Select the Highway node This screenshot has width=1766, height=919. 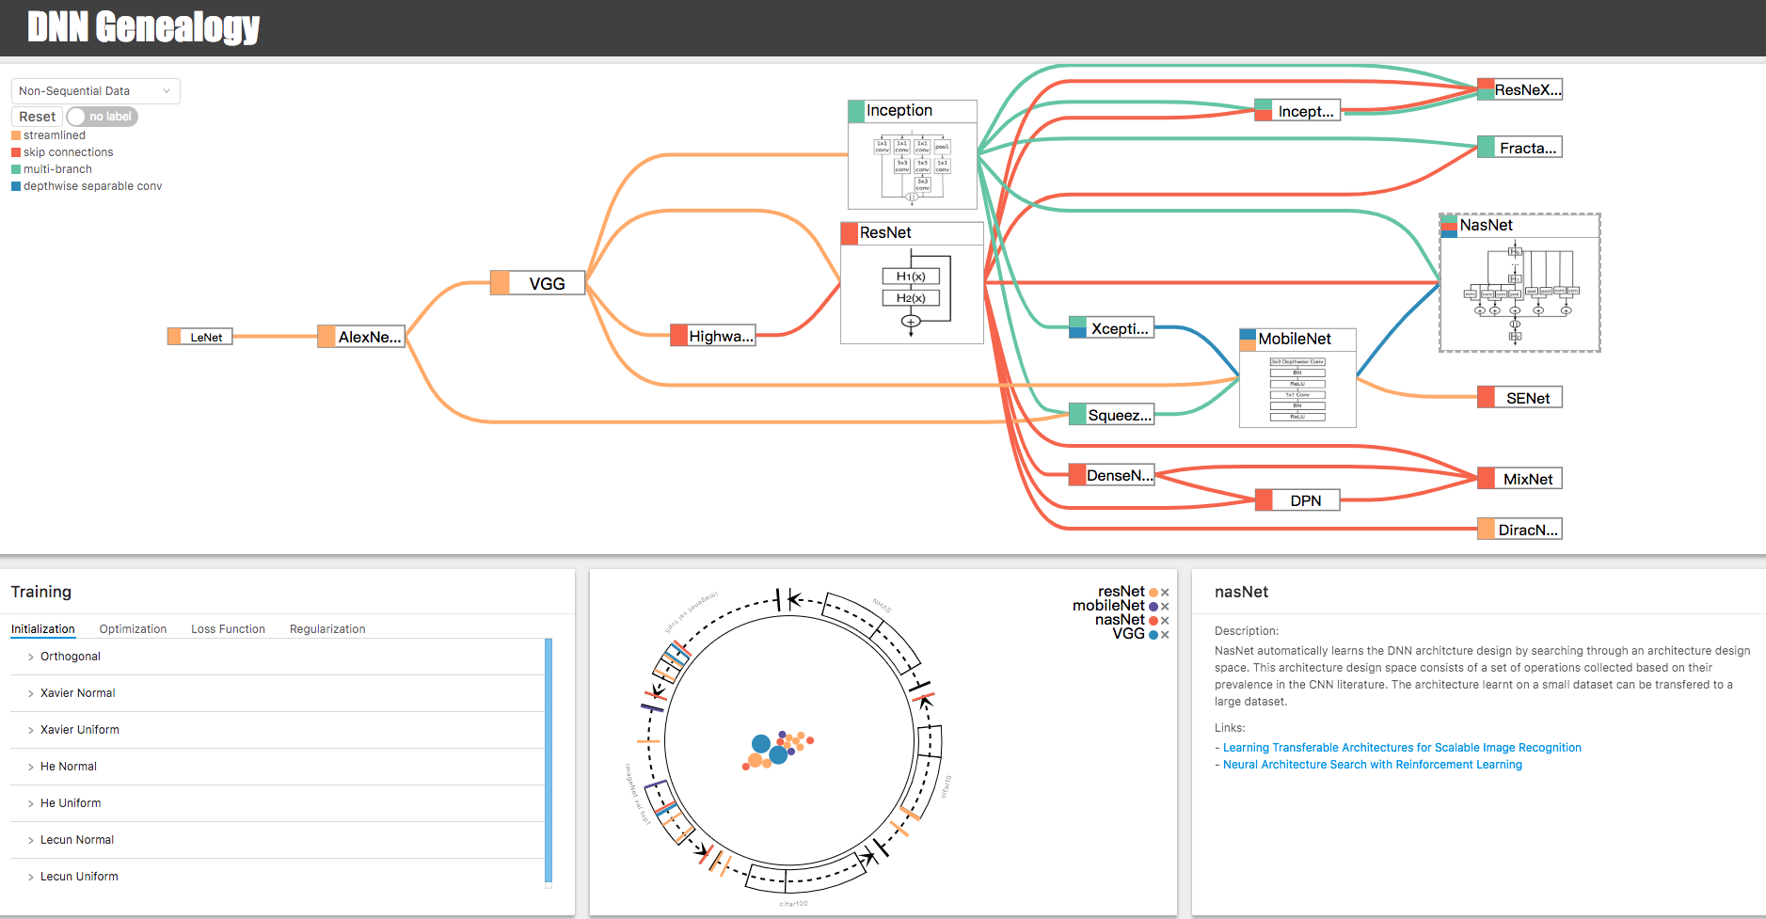[712, 336]
